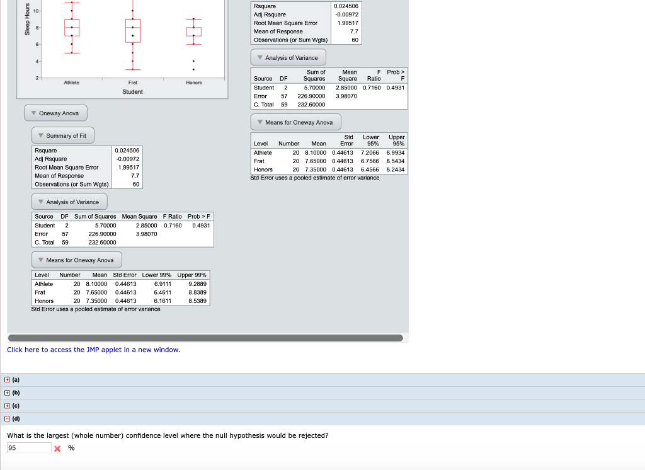
Task: Click the Upper 99% column header
Action: tap(191, 275)
